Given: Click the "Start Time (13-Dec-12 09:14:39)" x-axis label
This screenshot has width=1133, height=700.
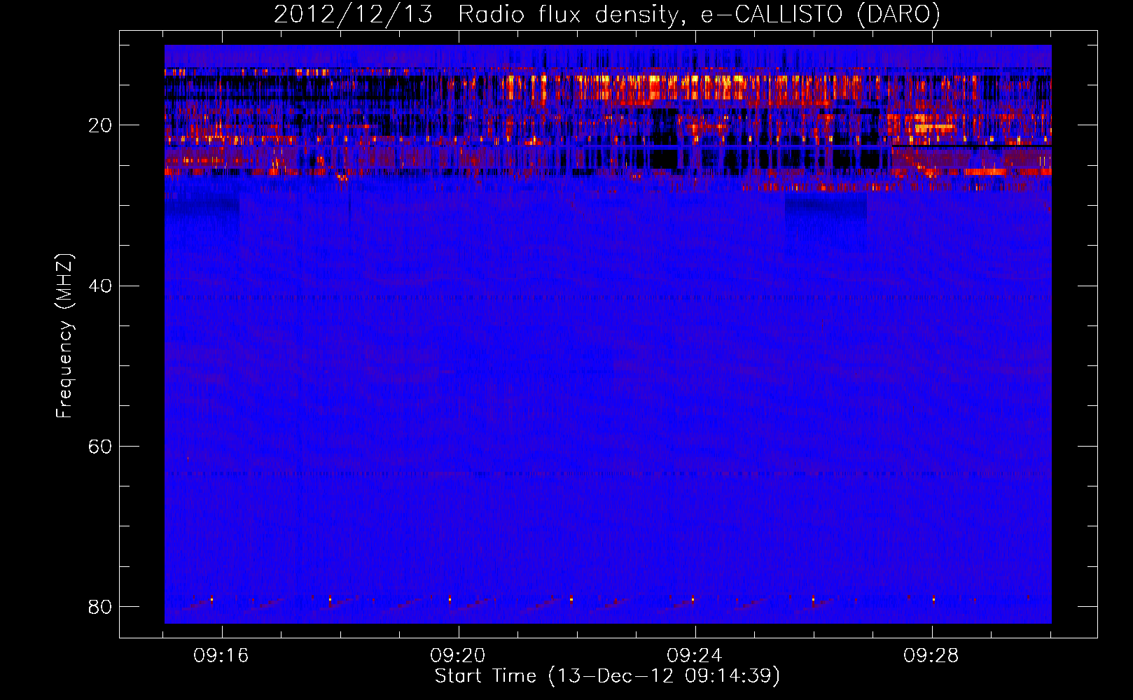Looking at the screenshot, I should pyautogui.click(x=607, y=676).
